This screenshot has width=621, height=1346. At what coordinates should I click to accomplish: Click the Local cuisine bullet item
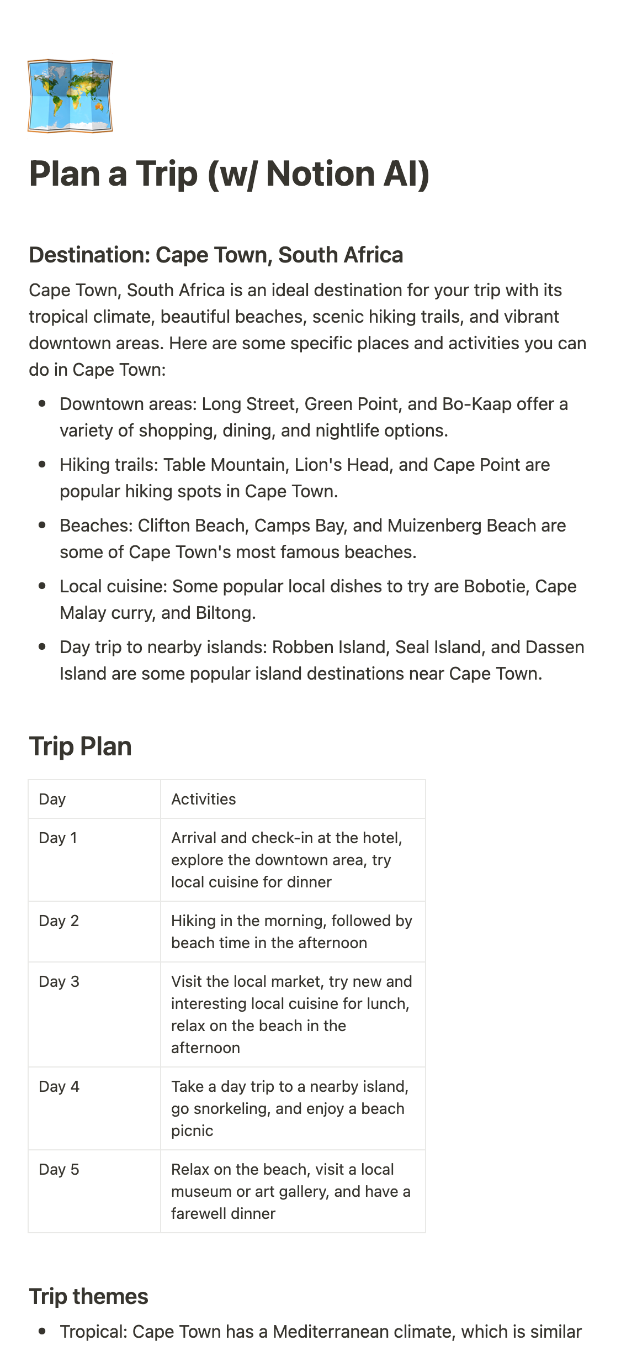tap(318, 600)
